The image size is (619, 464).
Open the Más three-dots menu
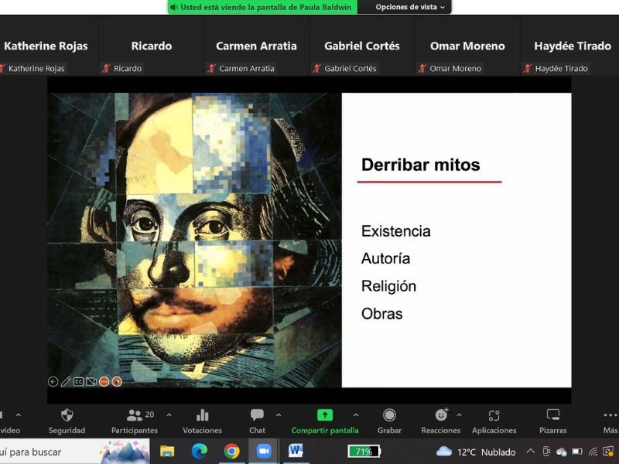pyautogui.click(x=610, y=415)
